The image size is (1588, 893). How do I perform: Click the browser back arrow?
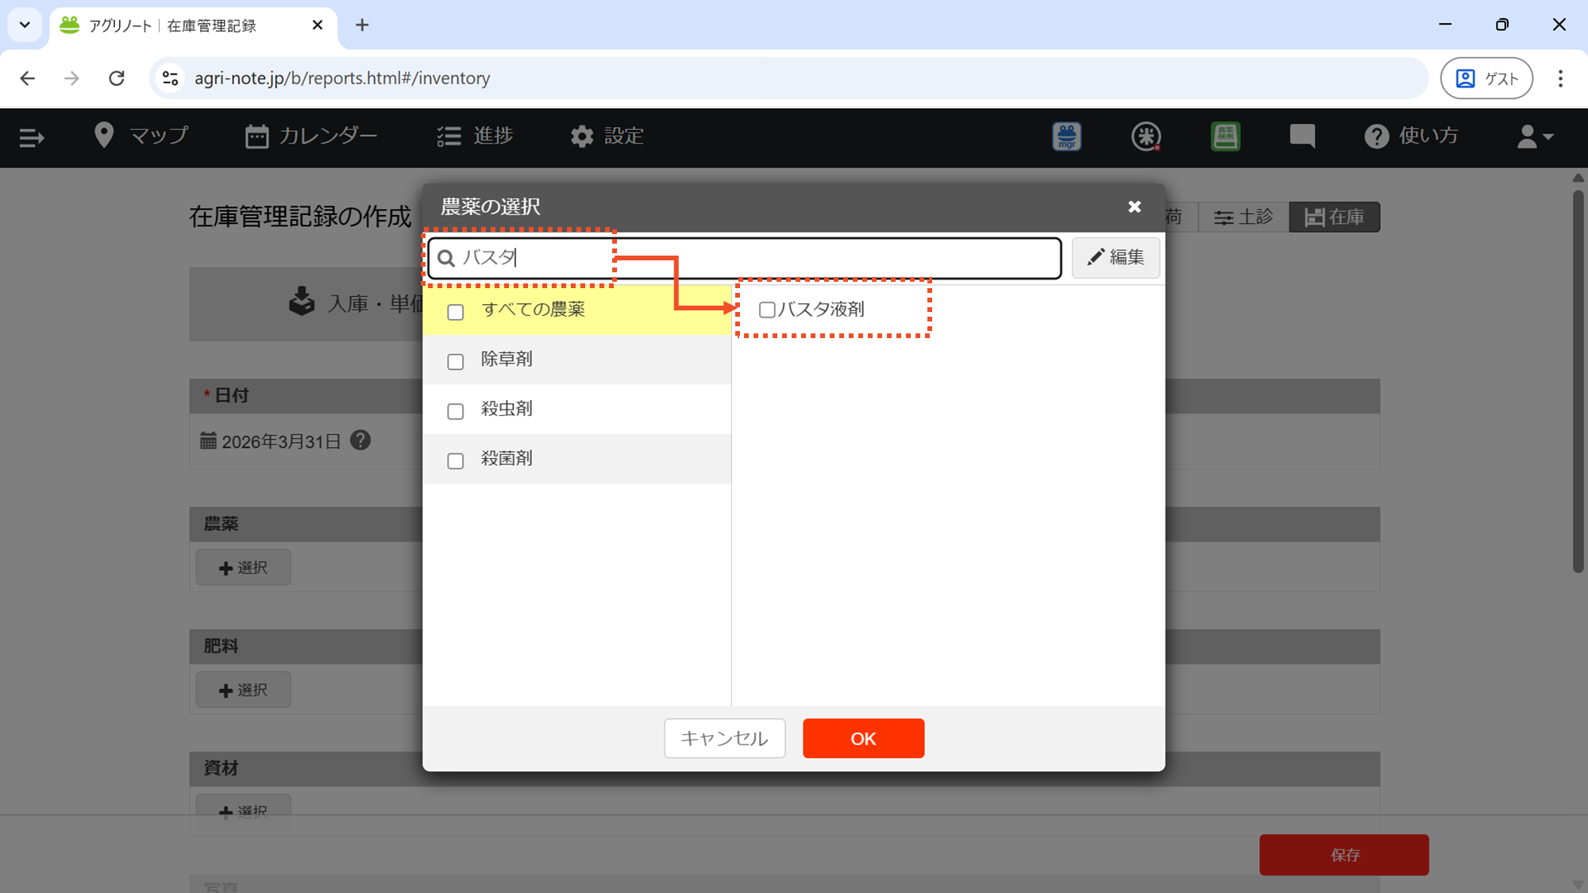click(x=28, y=78)
